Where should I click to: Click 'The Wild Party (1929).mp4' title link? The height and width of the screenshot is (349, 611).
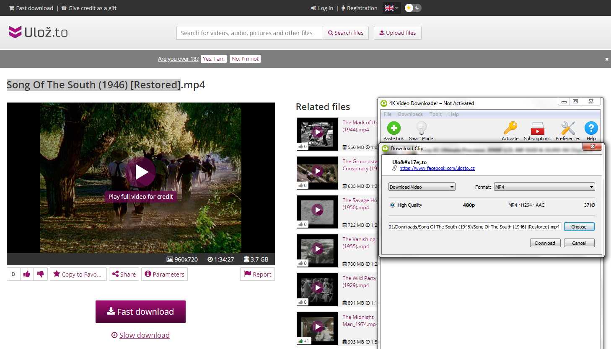click(x=359, y=282)
